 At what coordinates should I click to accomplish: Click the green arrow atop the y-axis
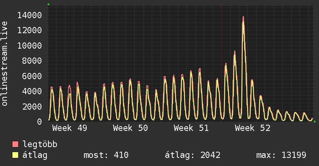click(48, 4)
